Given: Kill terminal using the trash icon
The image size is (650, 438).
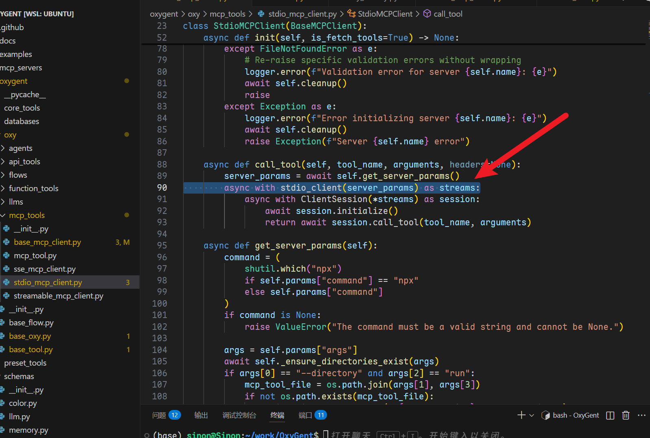Looking at the screenshot, I should pos(626,415).
